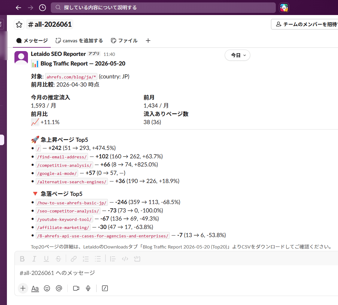The image size is (338, 305).
Task: Click the 1,593 / 月 traffic value
Action: (x=43, y=105)
